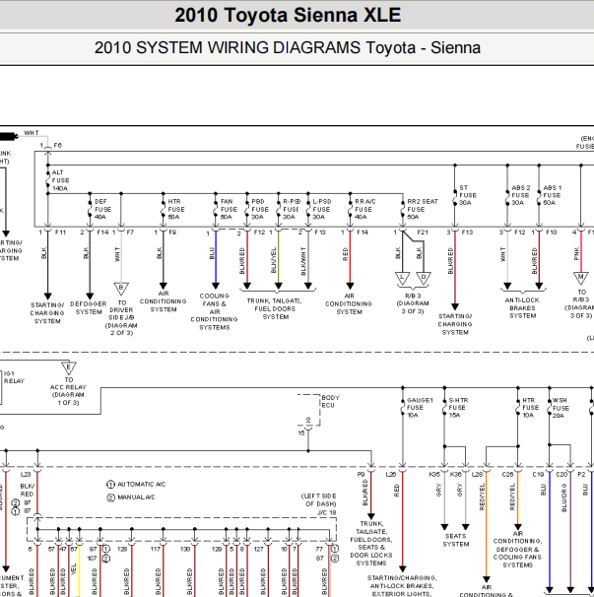Click the triangle connector marked O
This screenshot has width=594, height=597.
coord(423,278)
